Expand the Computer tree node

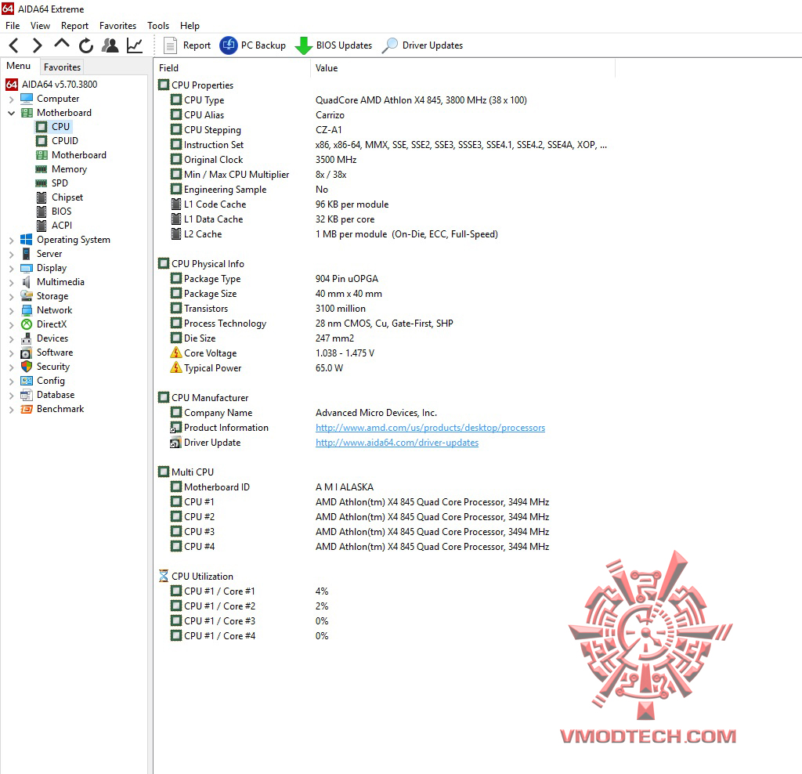[11, 99]
